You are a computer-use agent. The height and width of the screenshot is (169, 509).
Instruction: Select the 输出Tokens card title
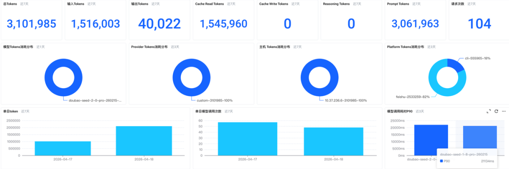(x=139, y=4)
